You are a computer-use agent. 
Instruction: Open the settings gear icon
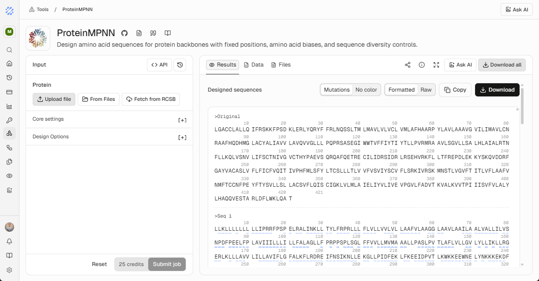click(x=9, y=270)
